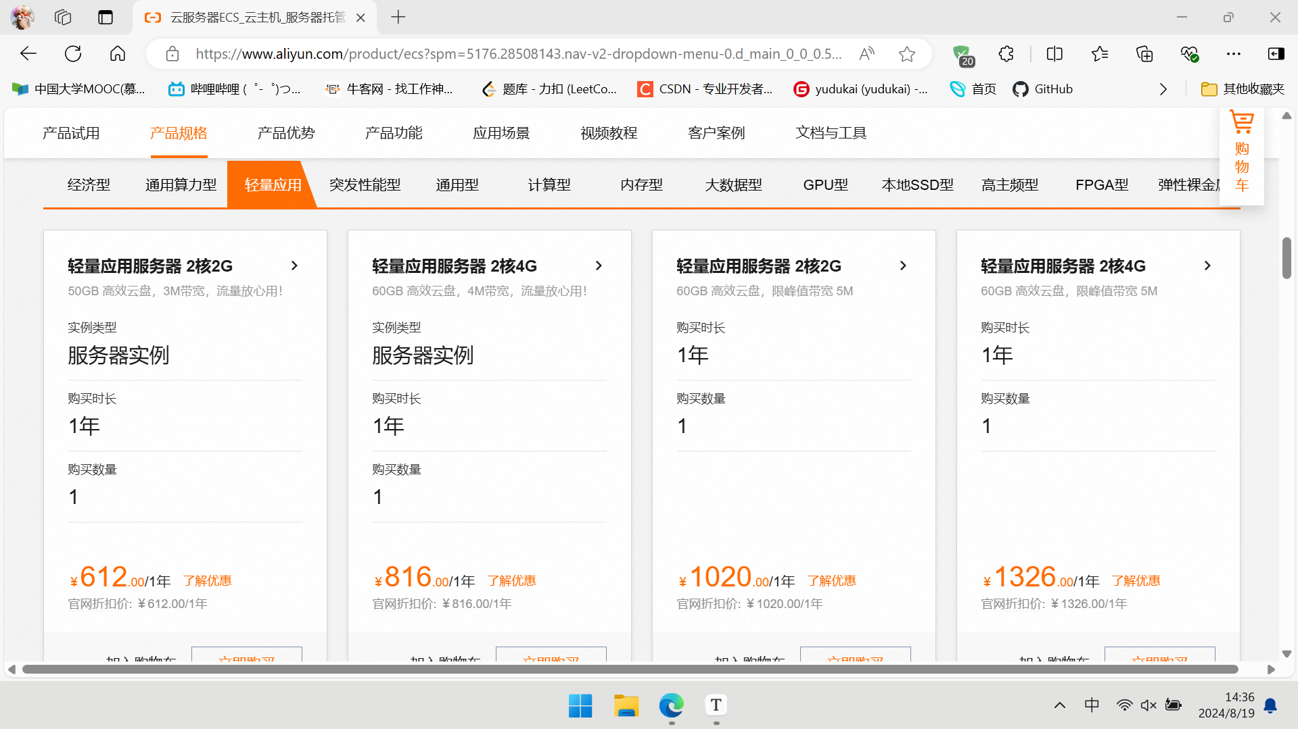1298x729 pixels.
Task: Switch to 产品功能 nav tab
Action: 394,133
